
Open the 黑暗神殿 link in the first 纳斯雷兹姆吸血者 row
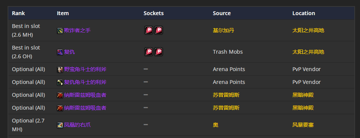[303, 95]
